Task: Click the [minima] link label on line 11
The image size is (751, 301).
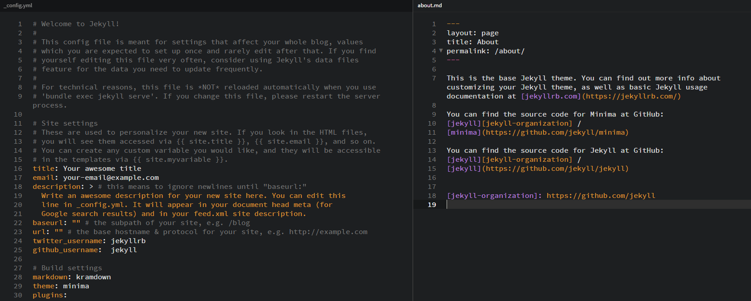Action: coord(464,132)
